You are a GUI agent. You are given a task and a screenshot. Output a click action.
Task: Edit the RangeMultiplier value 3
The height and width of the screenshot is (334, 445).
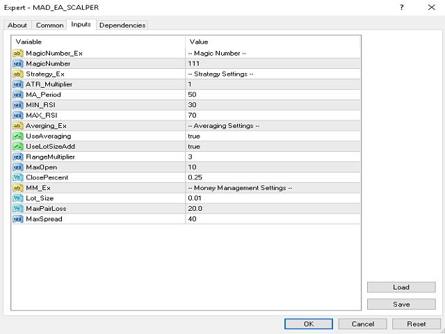click(273, 157)
